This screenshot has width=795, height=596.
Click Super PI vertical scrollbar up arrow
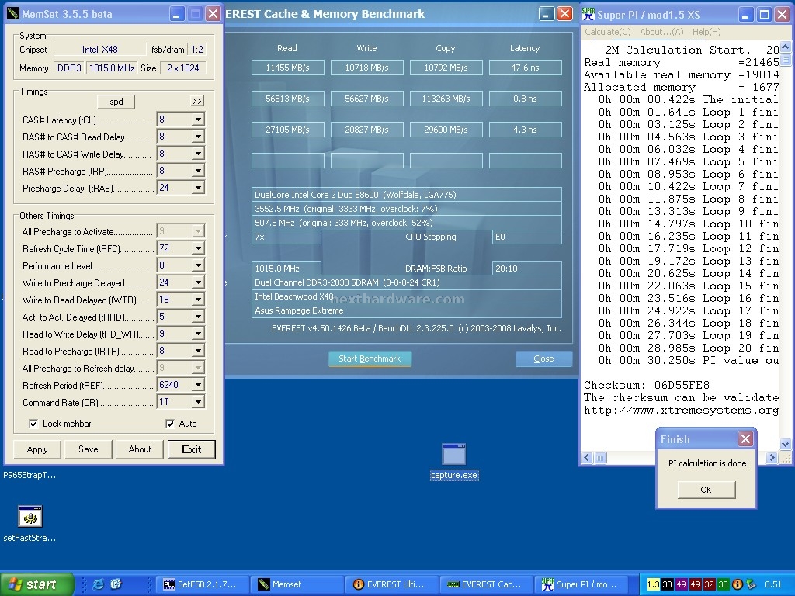(786, 47)
